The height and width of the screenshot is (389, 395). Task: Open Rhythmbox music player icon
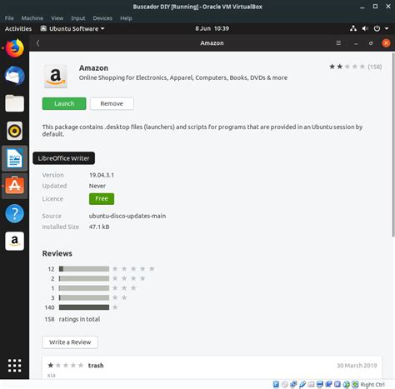15,131
